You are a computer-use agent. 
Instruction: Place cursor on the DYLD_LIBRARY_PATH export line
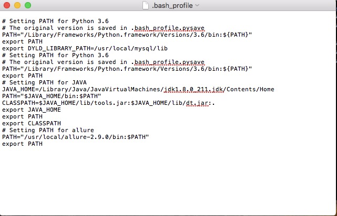tap(85, 48)
